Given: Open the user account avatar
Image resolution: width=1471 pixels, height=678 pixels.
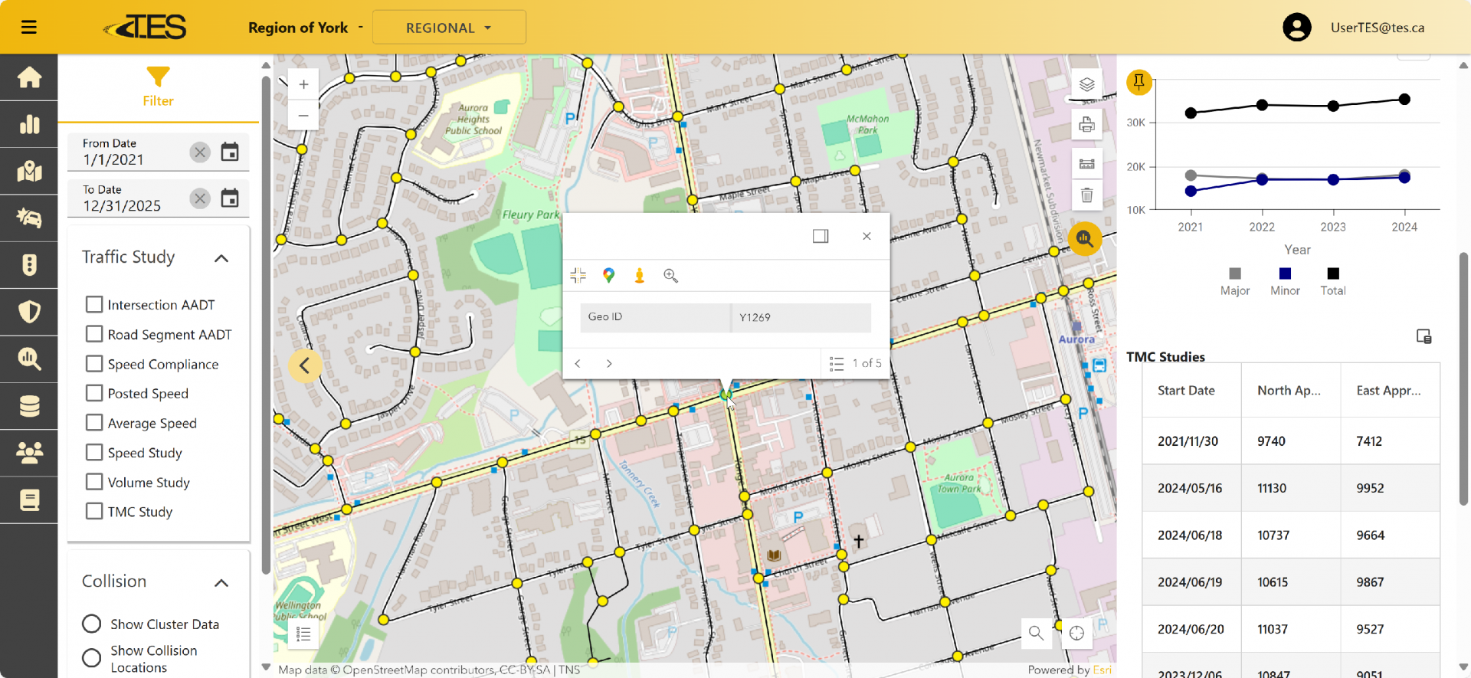Looking at the screenshot, I should point(1296,28).
